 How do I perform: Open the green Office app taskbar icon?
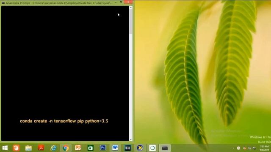[90, 148]
